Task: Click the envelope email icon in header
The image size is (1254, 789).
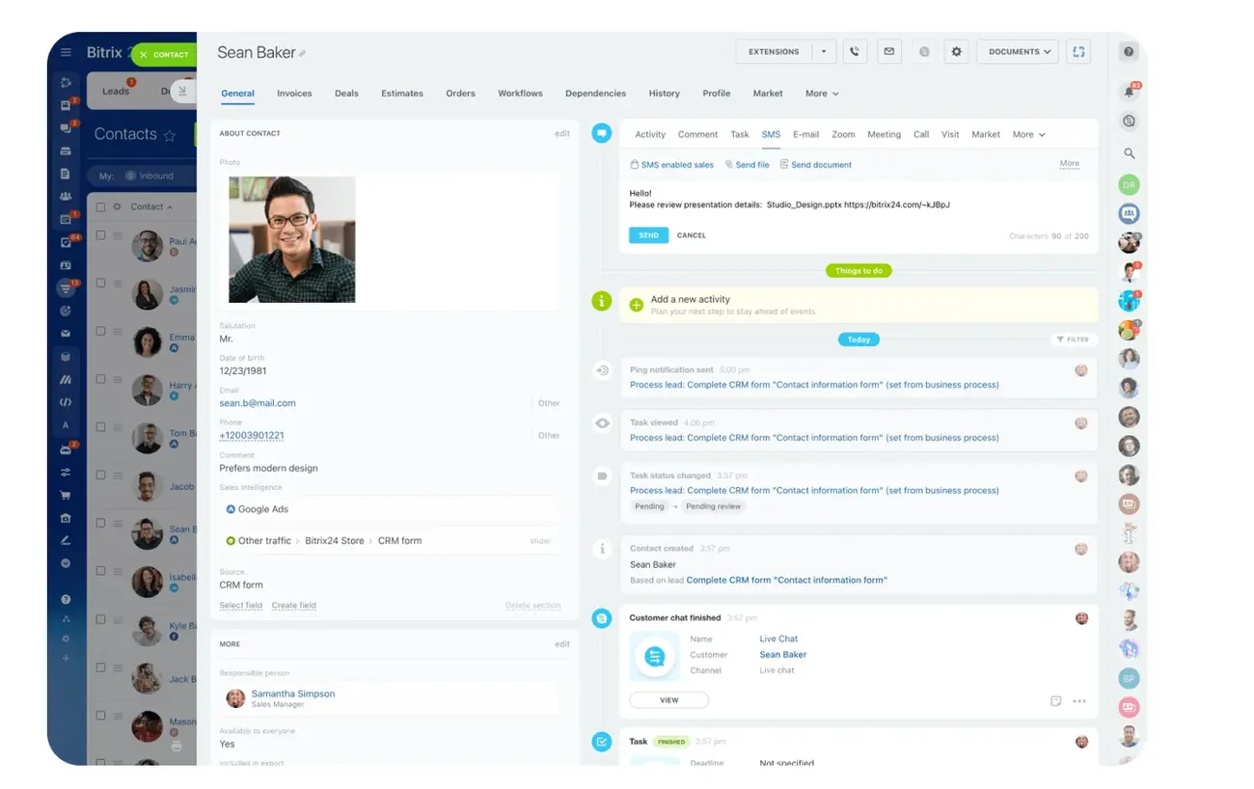Action: click(888, 52)
